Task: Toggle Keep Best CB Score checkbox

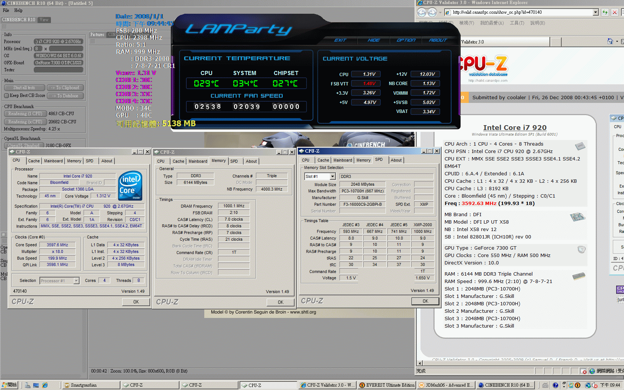Action: (x=6, y=95)
